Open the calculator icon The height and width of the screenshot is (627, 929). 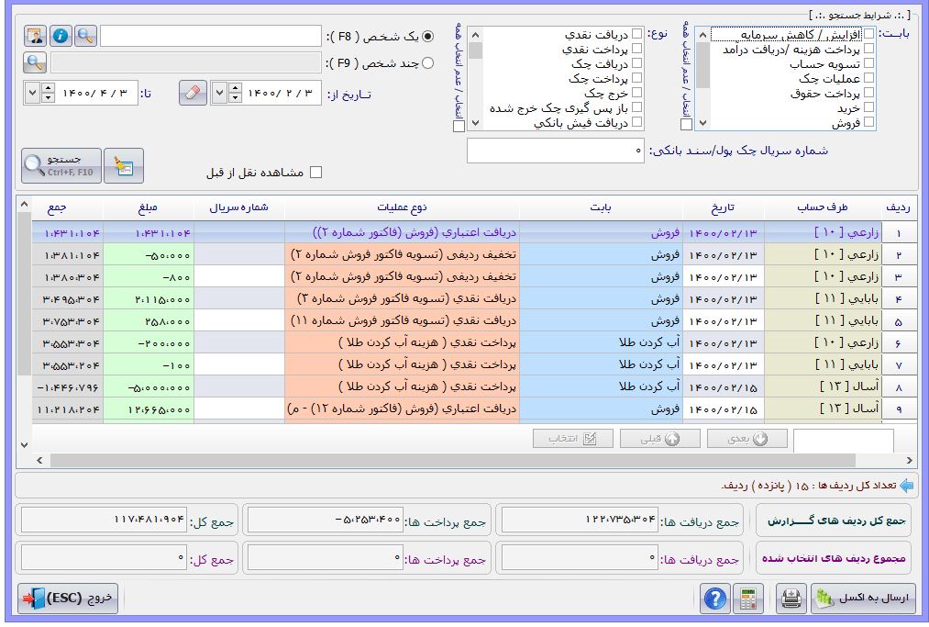tap(751, 599)
